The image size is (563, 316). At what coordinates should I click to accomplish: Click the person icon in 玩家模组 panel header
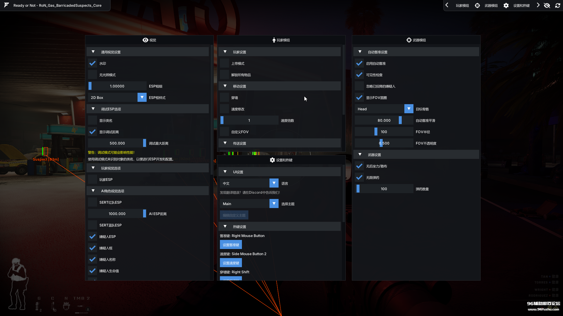pyautogui.click(x=274, y=40)
